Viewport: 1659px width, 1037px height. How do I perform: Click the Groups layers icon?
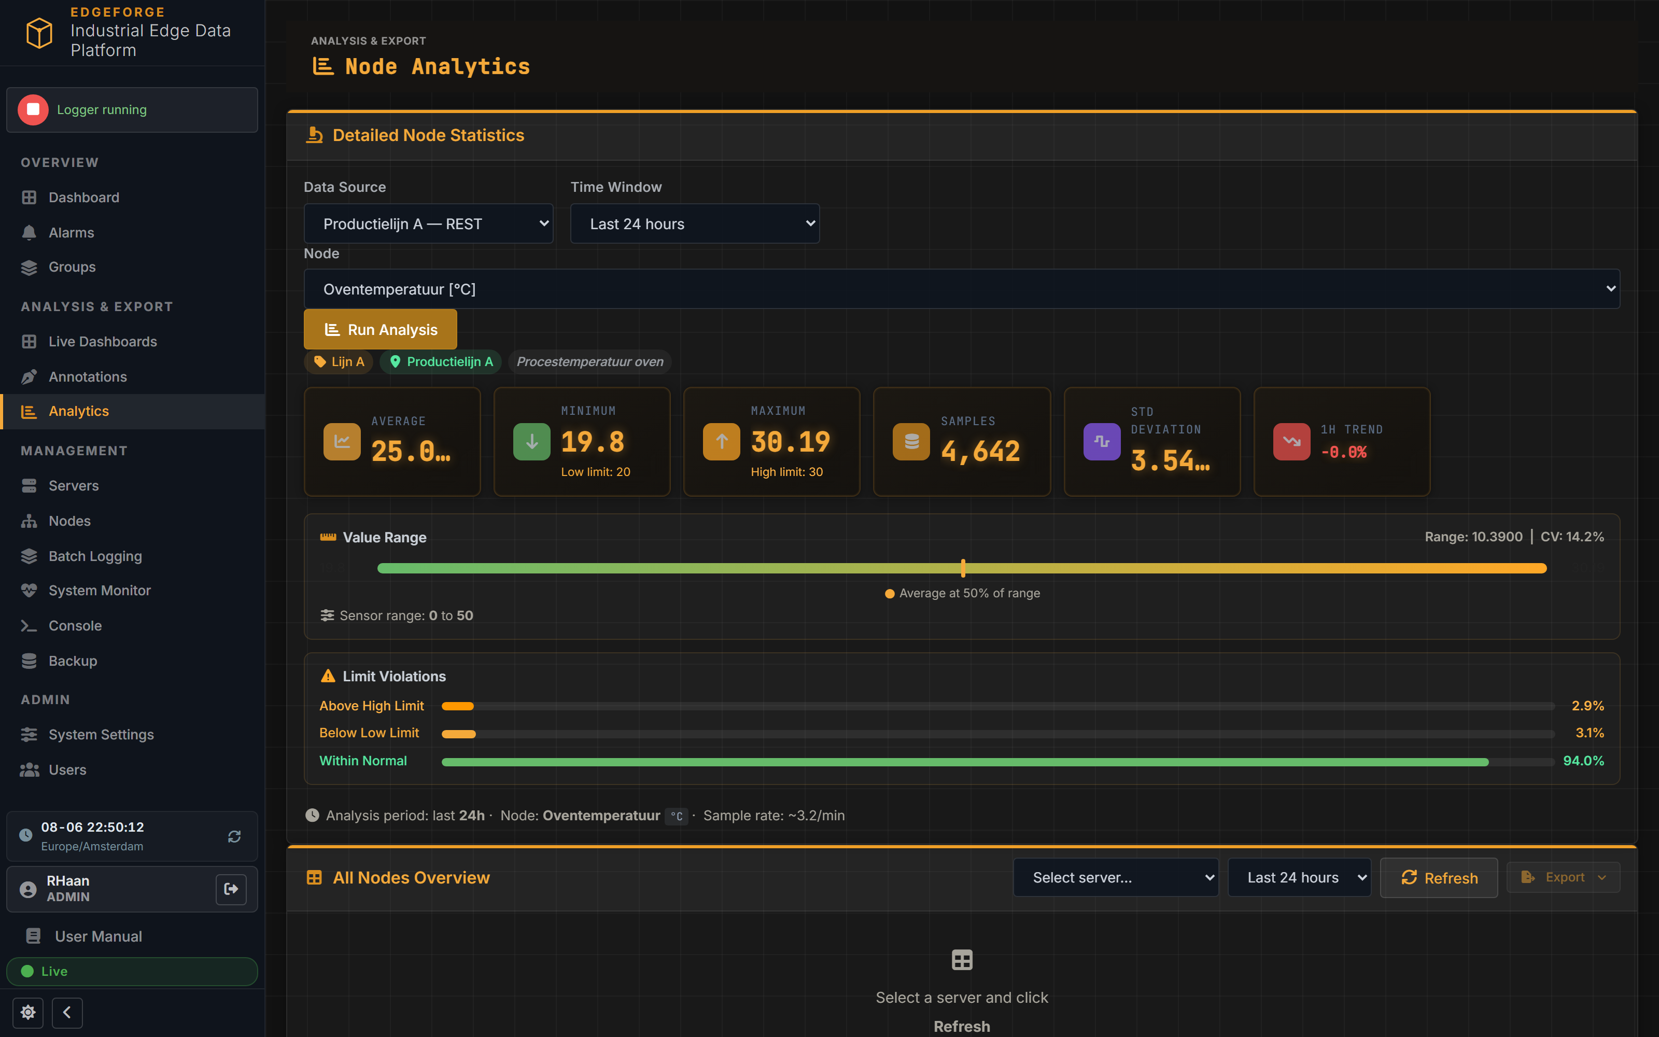[x=29, y=267]
